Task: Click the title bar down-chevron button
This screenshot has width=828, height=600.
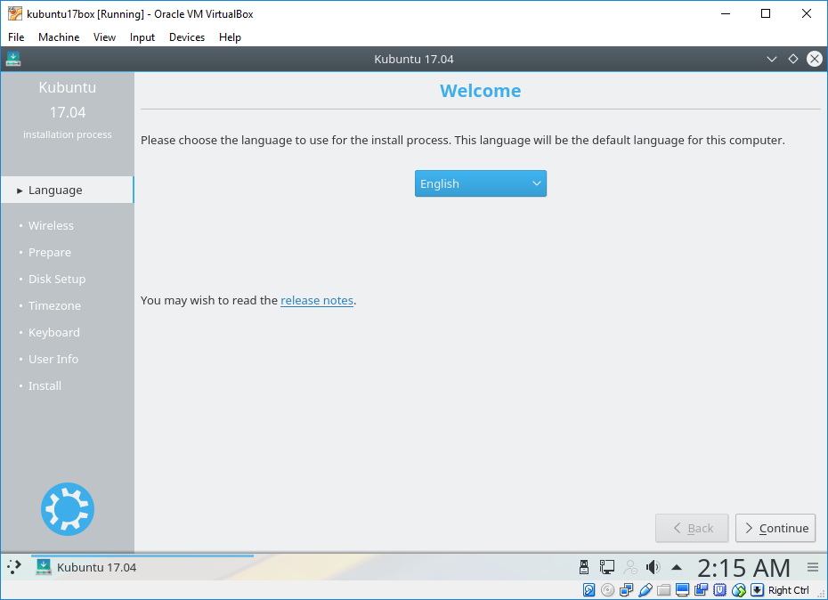Action: [772, 59]
